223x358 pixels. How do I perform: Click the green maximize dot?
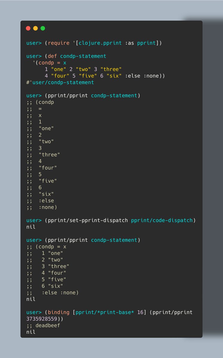pyautogui.click(x=43, y=28)
